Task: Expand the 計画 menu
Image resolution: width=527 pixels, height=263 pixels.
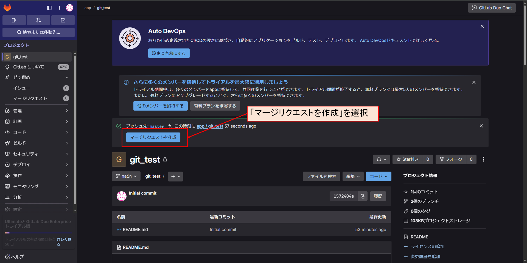Action: pyautogui.click(x=37, y=122)
